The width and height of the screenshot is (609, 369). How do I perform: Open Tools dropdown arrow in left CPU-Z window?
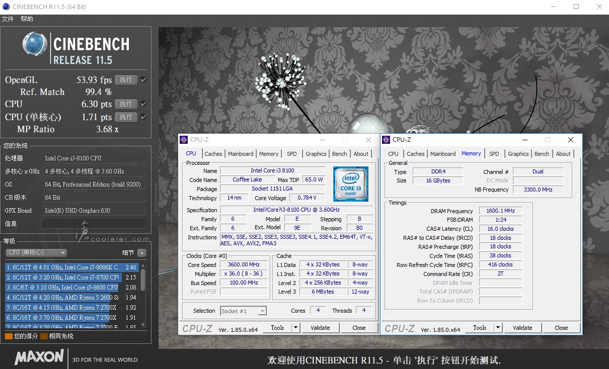point(296,328)
